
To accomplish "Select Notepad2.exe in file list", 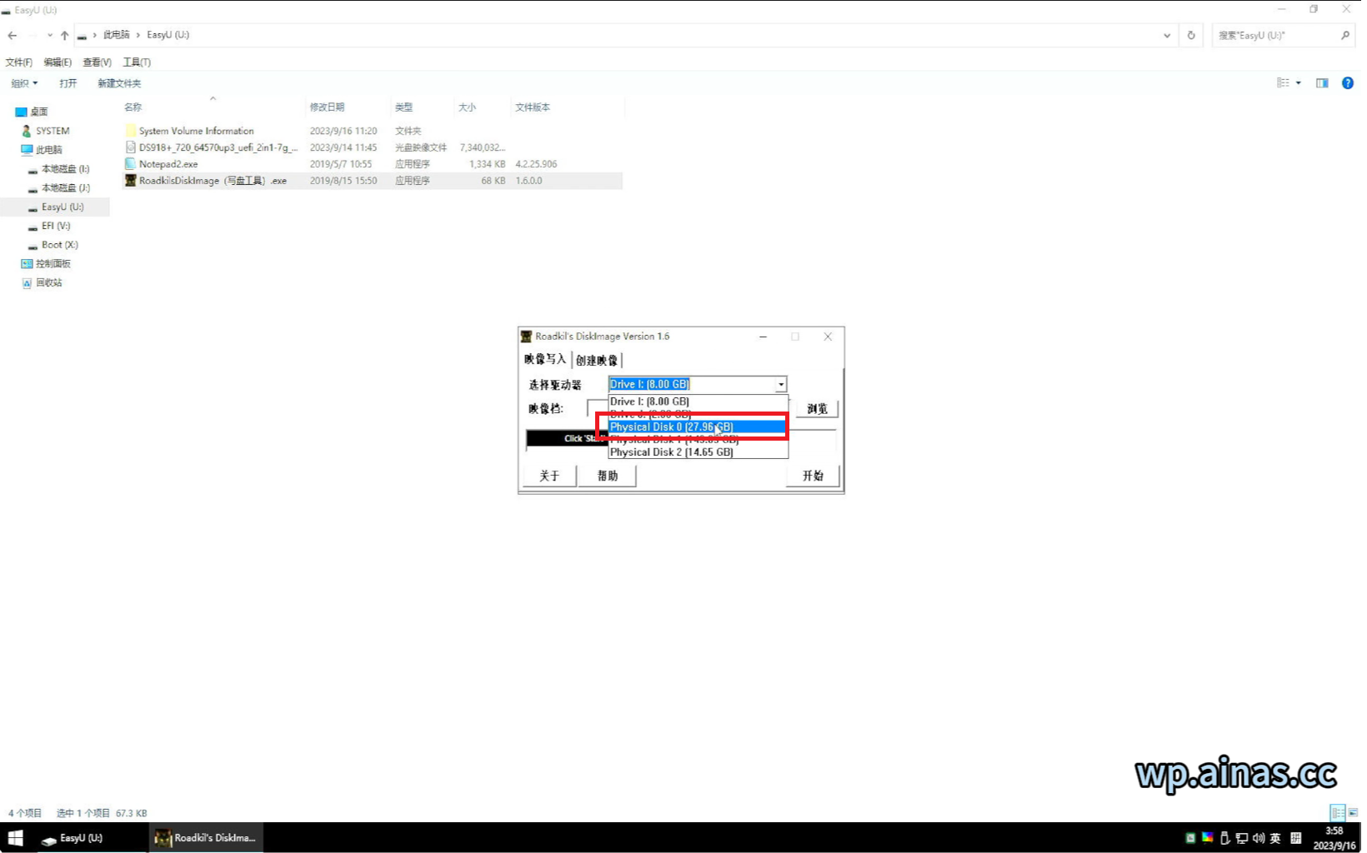I will [373, 164].
